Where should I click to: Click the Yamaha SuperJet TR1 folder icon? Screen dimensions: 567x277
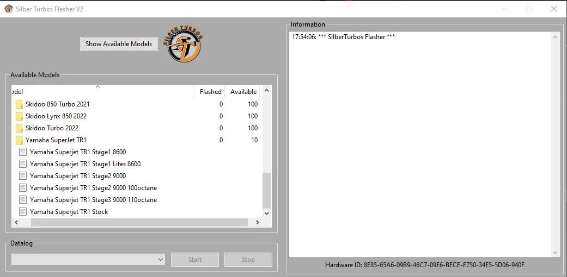19,140
